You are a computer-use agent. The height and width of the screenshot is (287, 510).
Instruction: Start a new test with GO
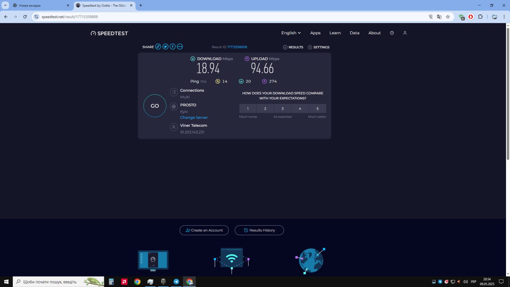[x=155, y=106]
